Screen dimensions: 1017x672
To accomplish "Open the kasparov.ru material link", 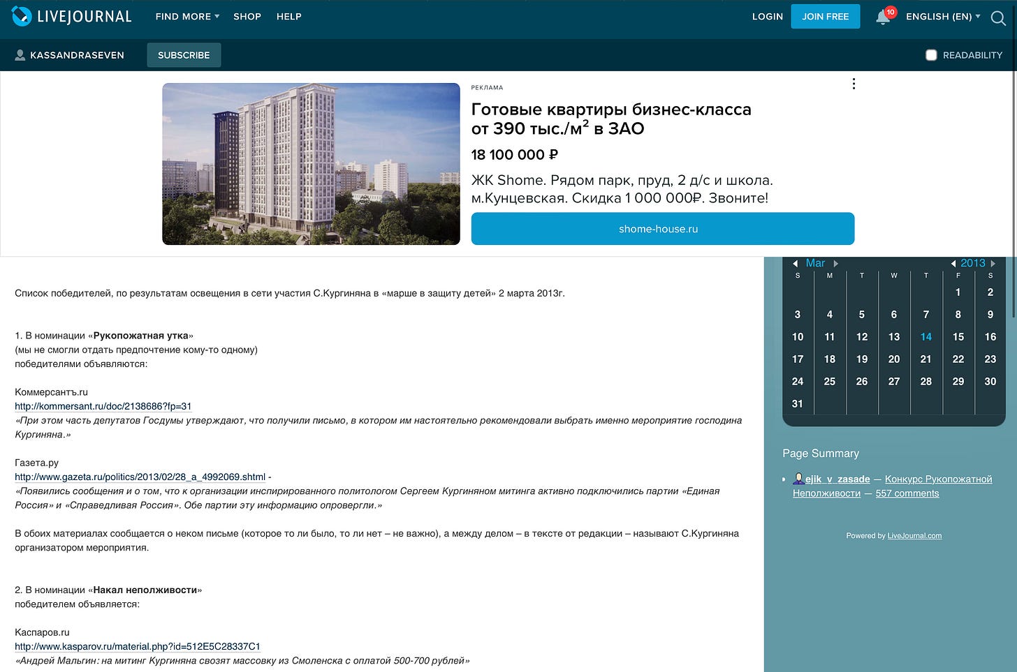I will [138, 646].
